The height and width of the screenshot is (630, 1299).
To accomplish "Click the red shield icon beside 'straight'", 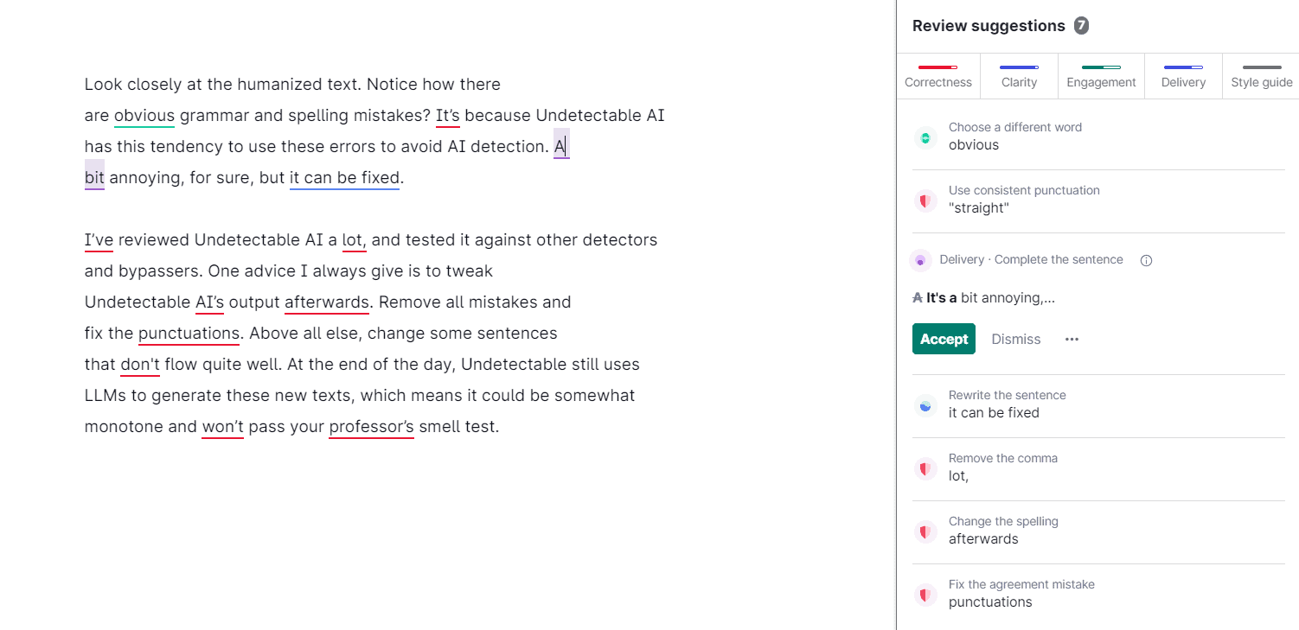I will tap(925, 200).
